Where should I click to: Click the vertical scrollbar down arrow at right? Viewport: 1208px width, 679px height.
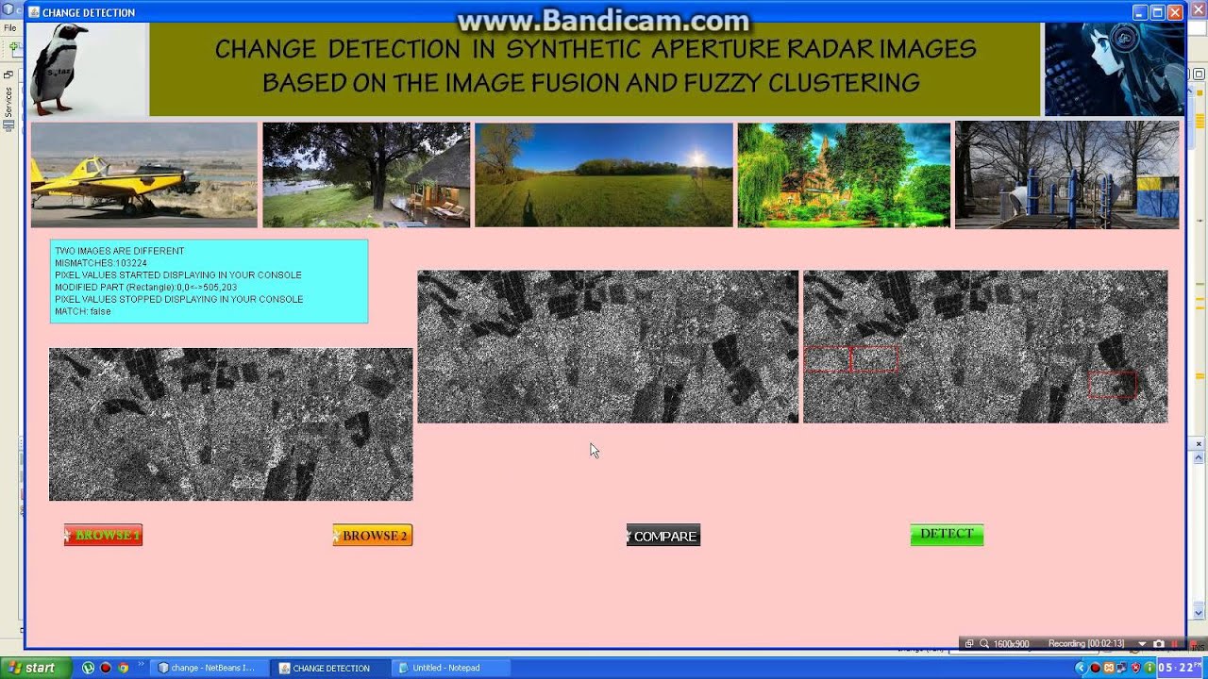(1199, 613)
